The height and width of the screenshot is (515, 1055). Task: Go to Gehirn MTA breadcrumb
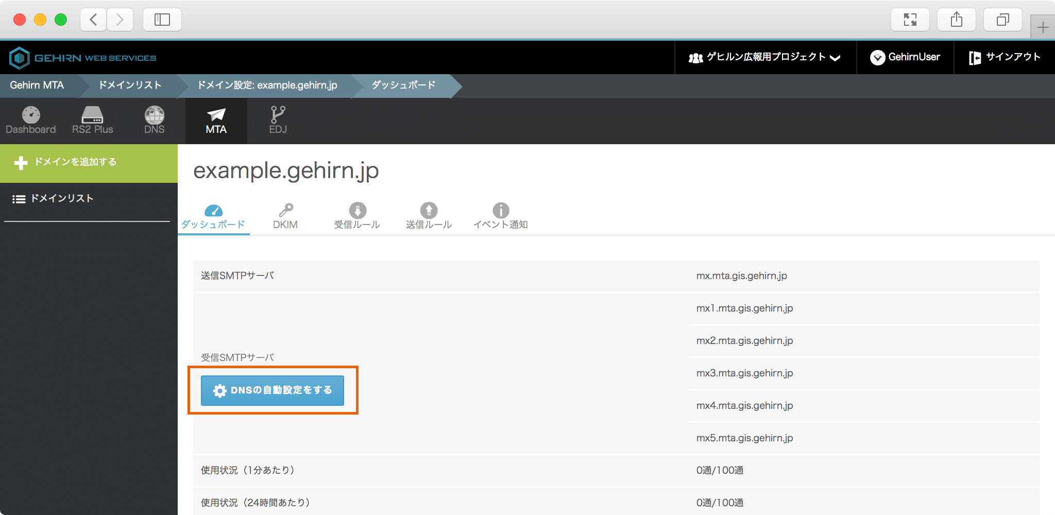[37, 85]
